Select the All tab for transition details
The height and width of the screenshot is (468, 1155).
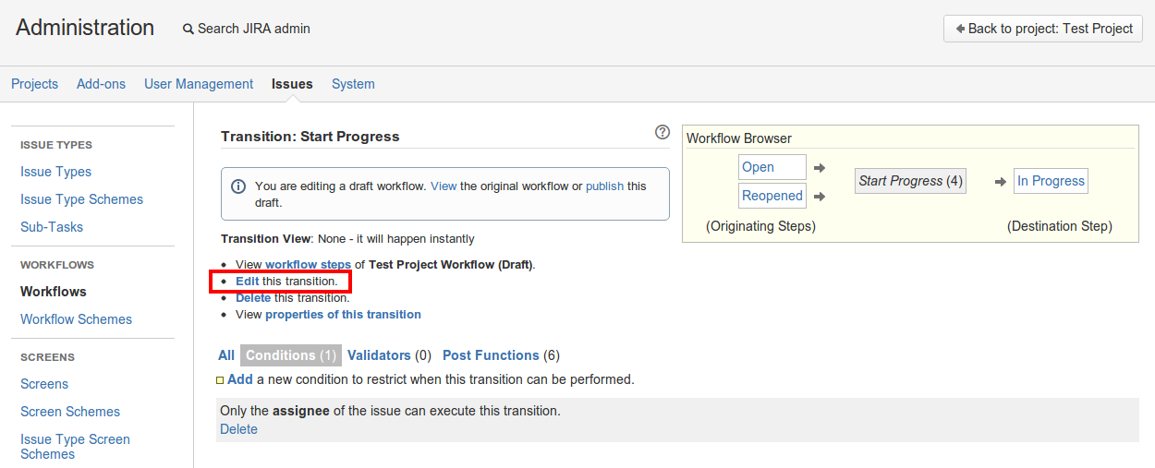(226, 355)
